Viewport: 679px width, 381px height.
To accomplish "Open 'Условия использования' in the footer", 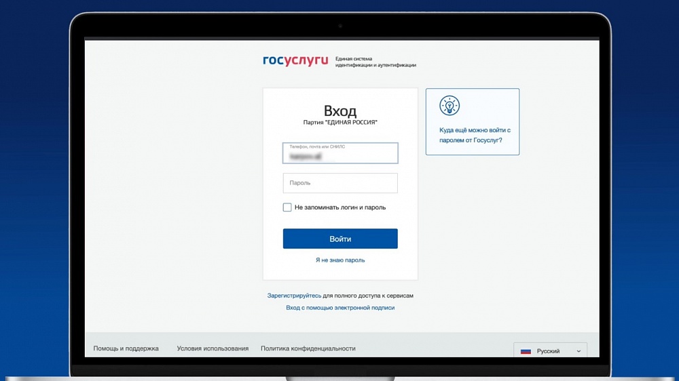I will coord(213,348).
